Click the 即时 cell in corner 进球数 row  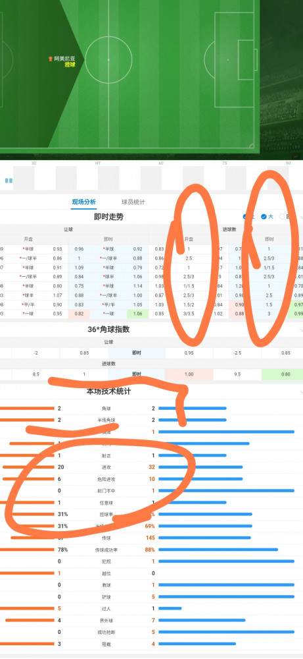click(x=137, y=374)
